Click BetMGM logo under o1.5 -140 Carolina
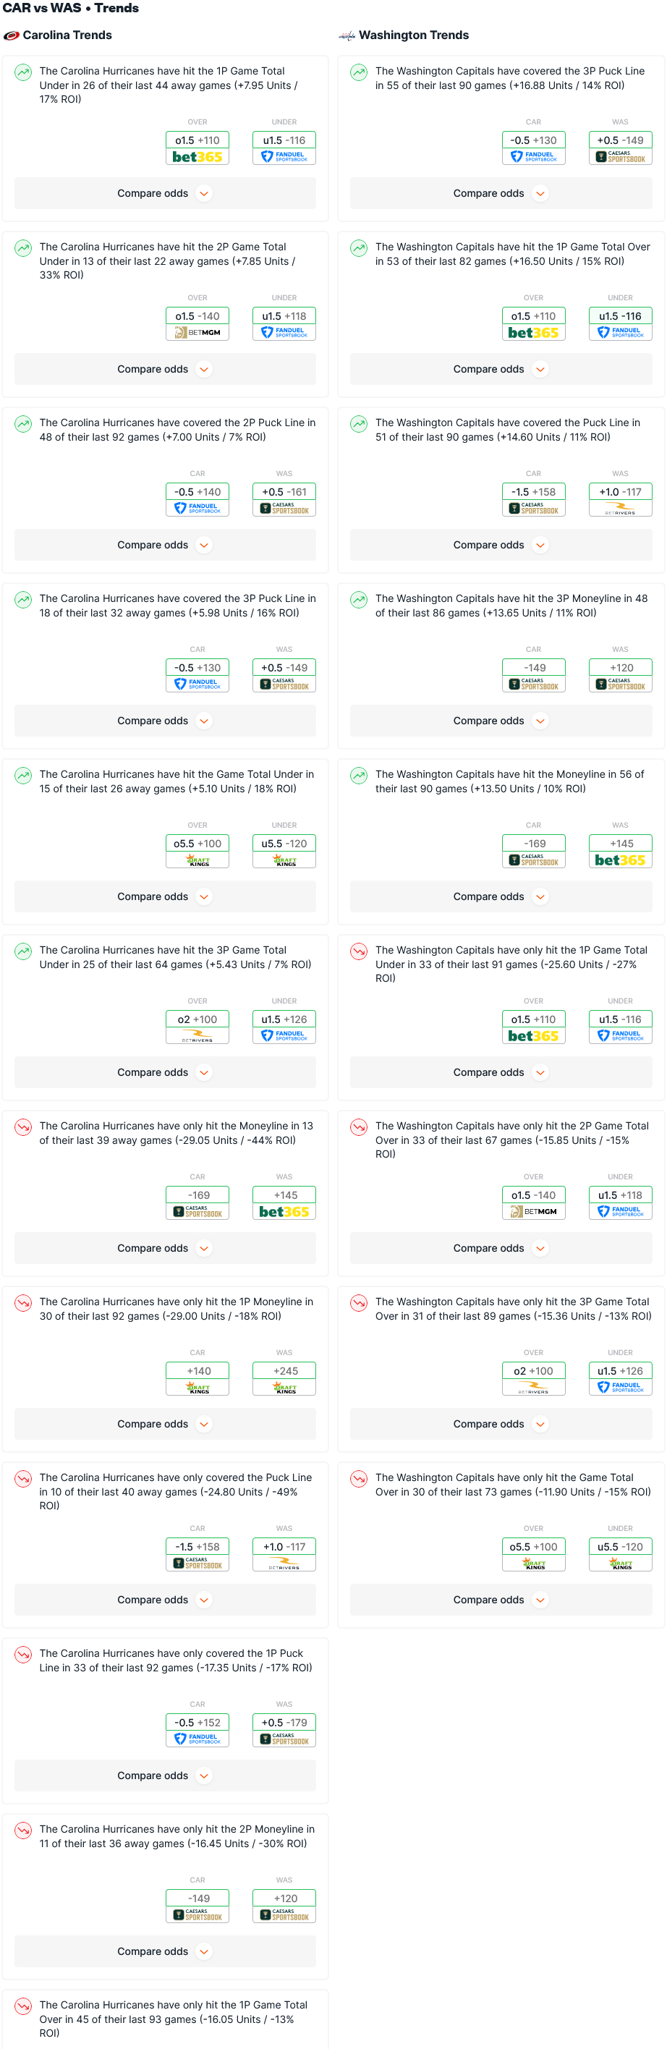The image size is (667, 2049). click(197, 334)
